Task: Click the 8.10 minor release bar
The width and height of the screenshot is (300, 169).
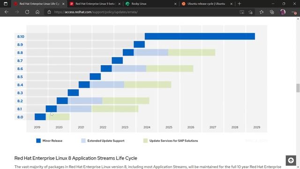Action: click(x=200, y=37)
